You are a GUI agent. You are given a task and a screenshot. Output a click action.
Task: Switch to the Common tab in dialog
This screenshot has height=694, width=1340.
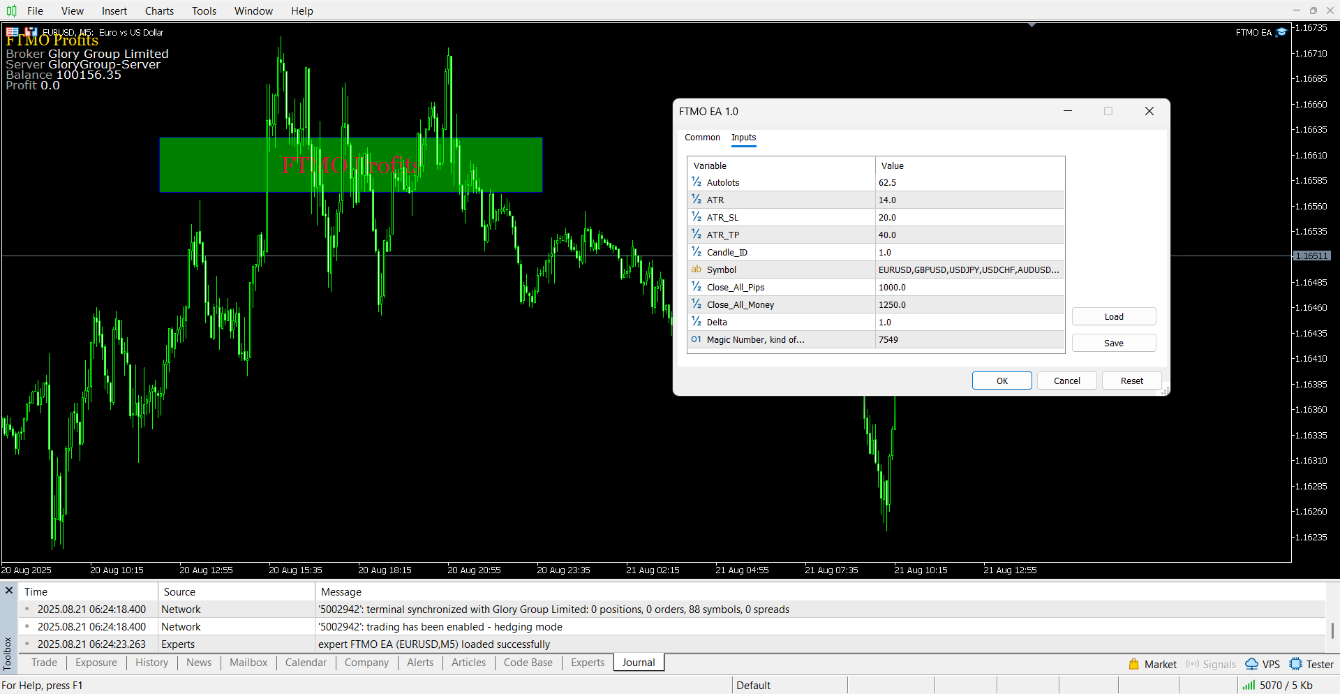pyautogui.click(x=702, y=138)
